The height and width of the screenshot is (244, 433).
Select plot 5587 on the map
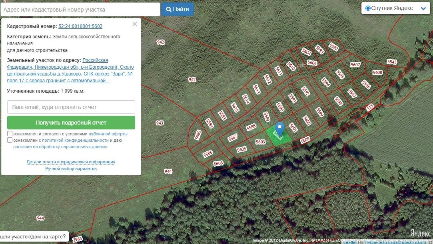[233, 138]
